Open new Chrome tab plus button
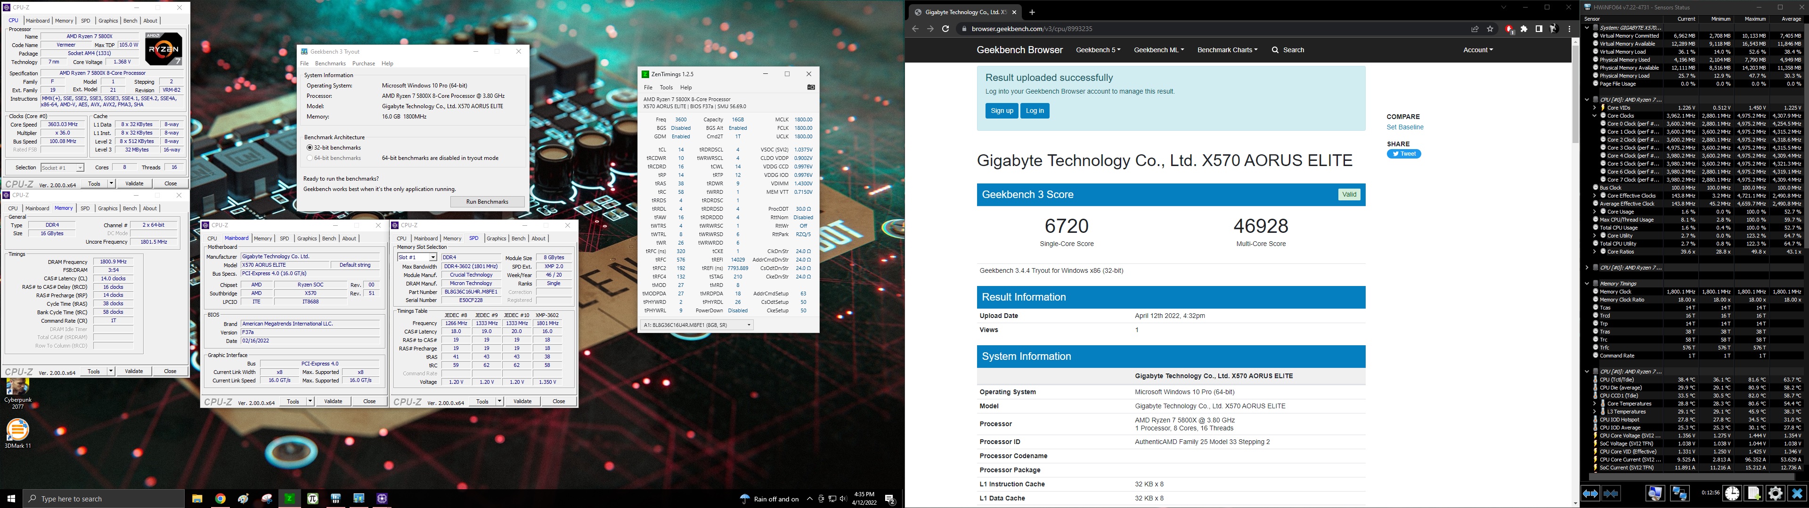Viewport: 1809px width, 508px height. 1032,12
